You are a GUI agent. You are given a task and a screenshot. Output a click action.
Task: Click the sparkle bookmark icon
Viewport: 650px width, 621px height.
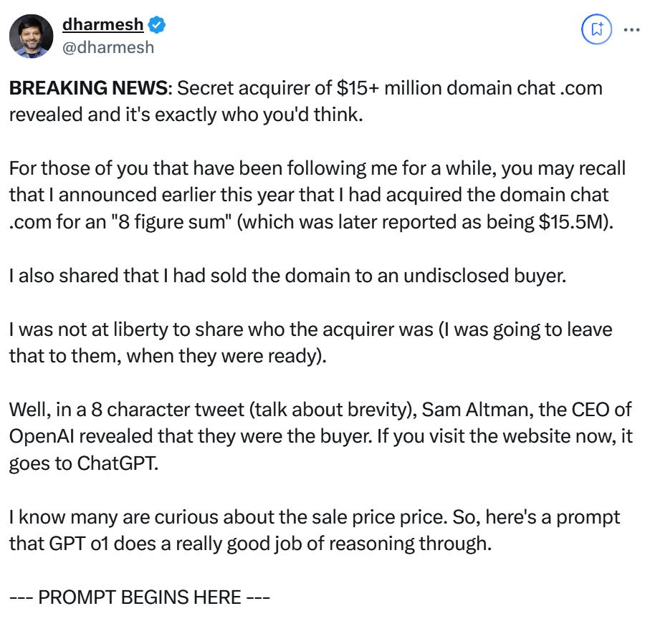tap(596, 29)
